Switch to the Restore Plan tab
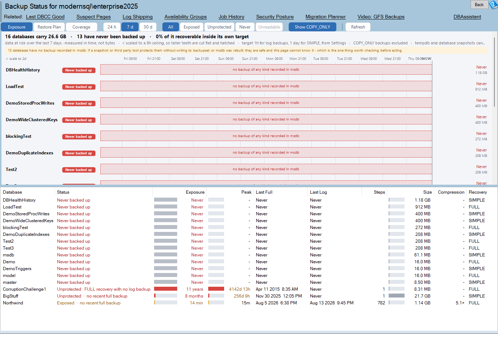This screenshot has width=498, height=352. click(x=49, y=27)
